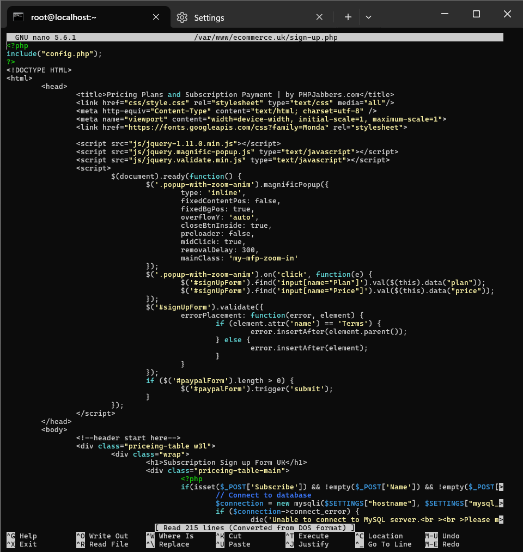Maximize the terminal window
This screenshot has width=523, height=552.
tap(476, 14)
